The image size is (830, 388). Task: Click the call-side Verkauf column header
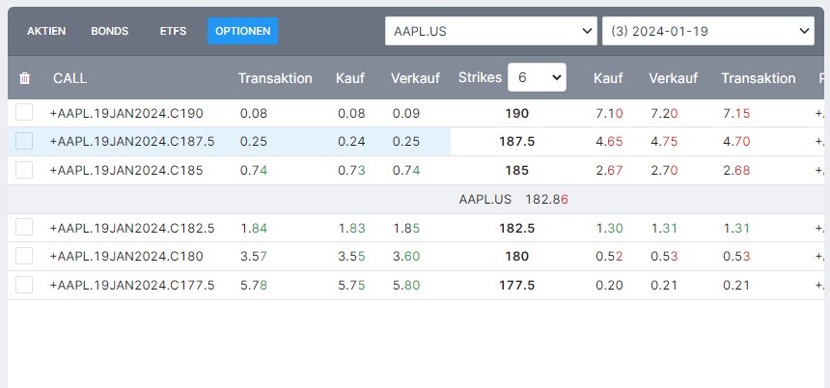pos(416,78)
